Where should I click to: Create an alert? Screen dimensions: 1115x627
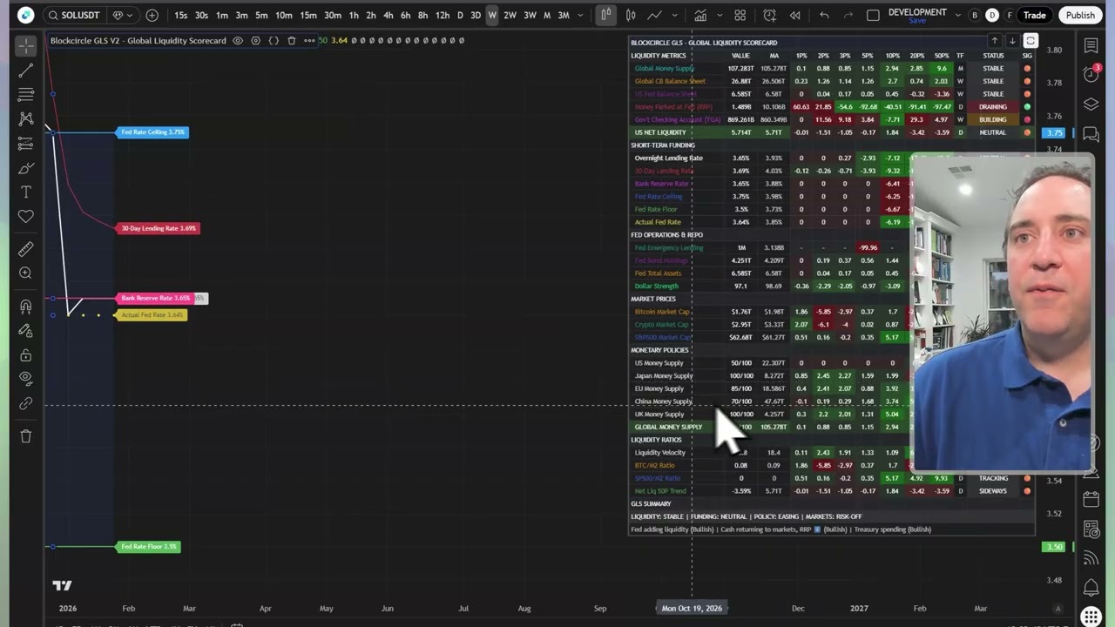pyautogui.click(x=770, y=15)
